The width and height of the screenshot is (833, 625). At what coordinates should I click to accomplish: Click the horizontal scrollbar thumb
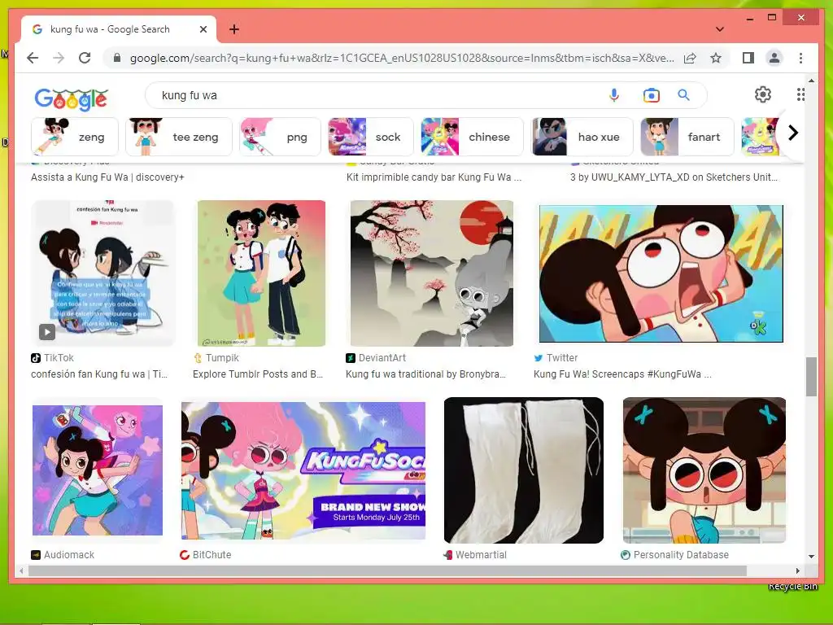pyautogui.click(x=387, y=570)
